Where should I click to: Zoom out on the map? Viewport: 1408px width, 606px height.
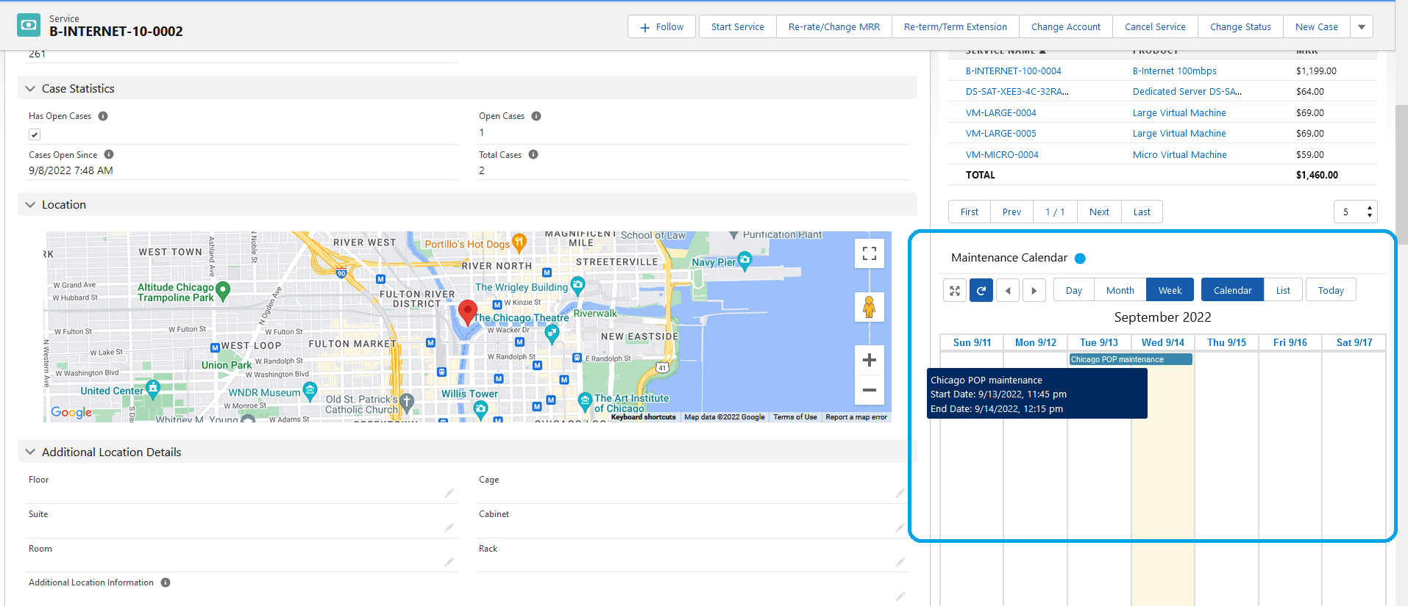pos(869,390)
